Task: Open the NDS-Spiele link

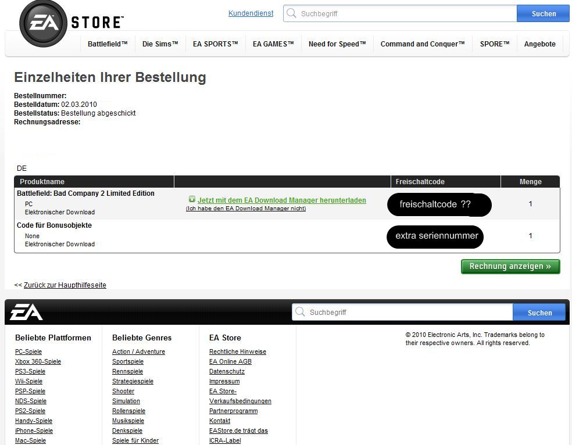Action: (31, 401)
